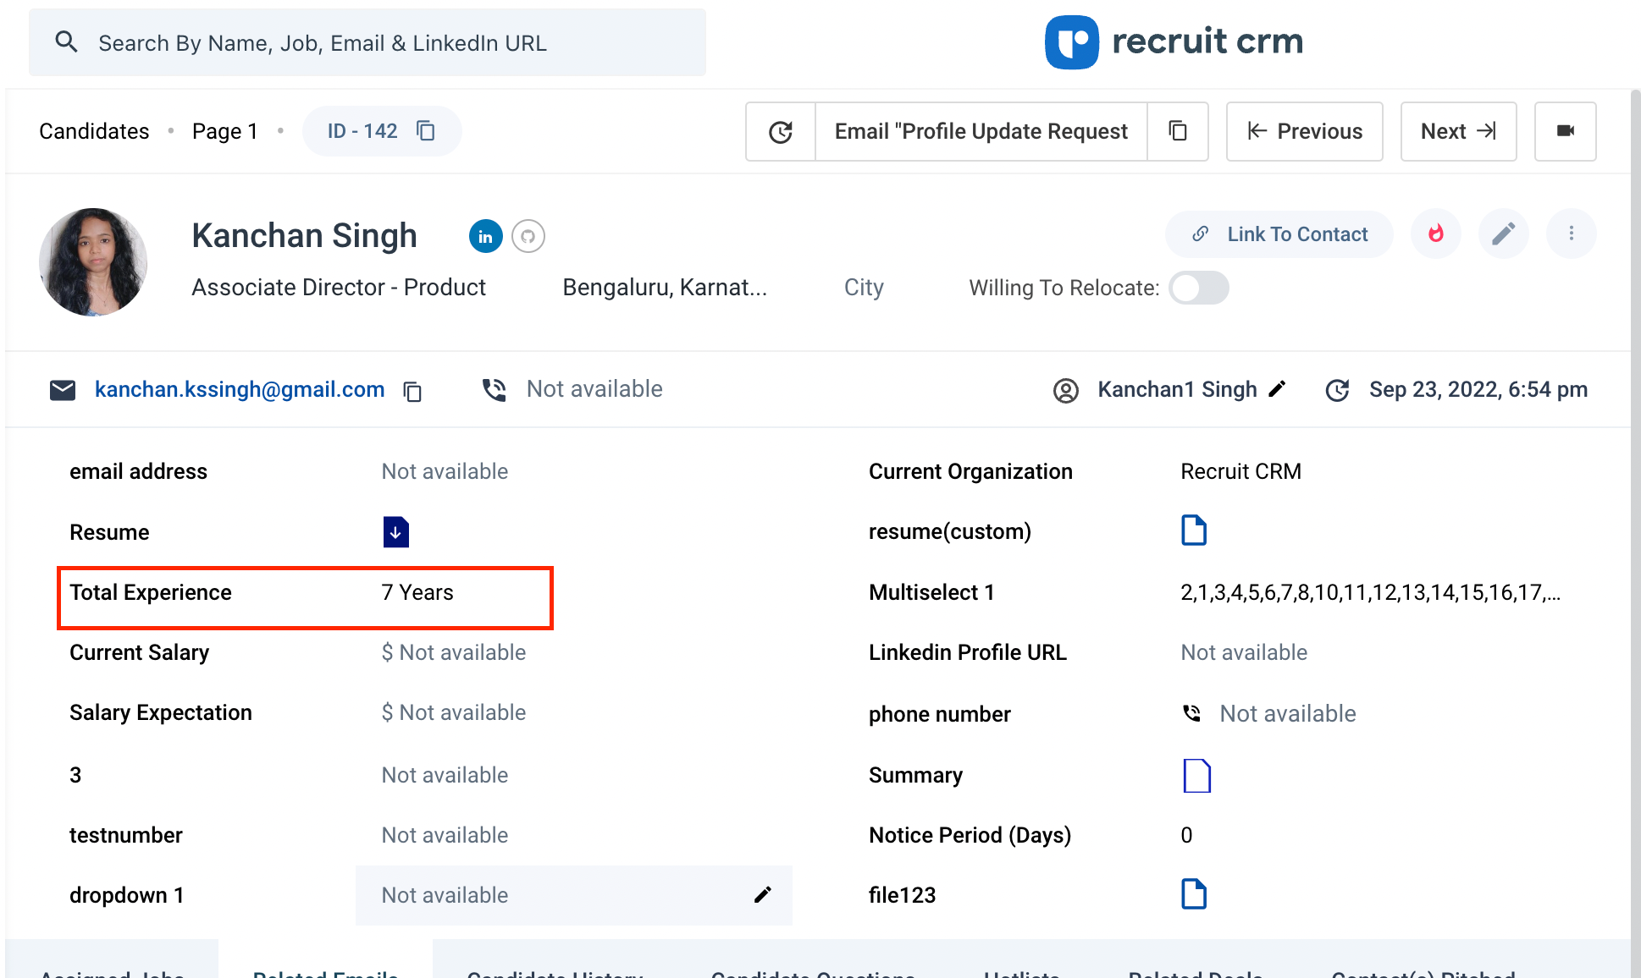
Task: Click Linkedin Profile URL Not available value
Action: coord(1244,652)
